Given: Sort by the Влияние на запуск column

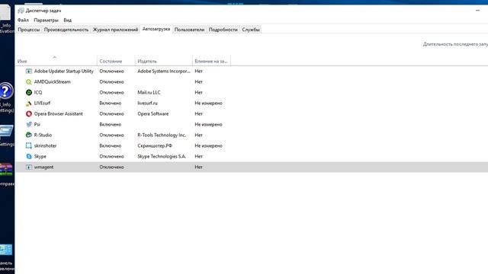Looking at the screenshot, I should pyautogui.click(x=211, y=61).
